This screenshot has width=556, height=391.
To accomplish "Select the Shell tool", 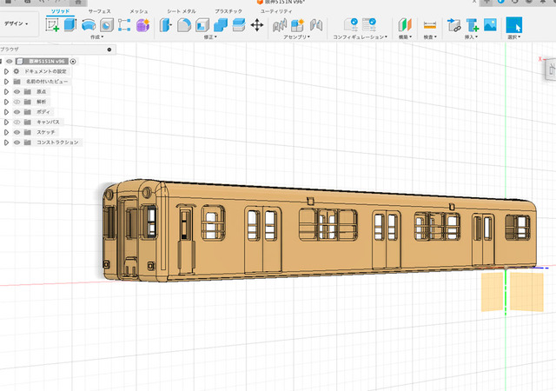I will pos(202,25).
